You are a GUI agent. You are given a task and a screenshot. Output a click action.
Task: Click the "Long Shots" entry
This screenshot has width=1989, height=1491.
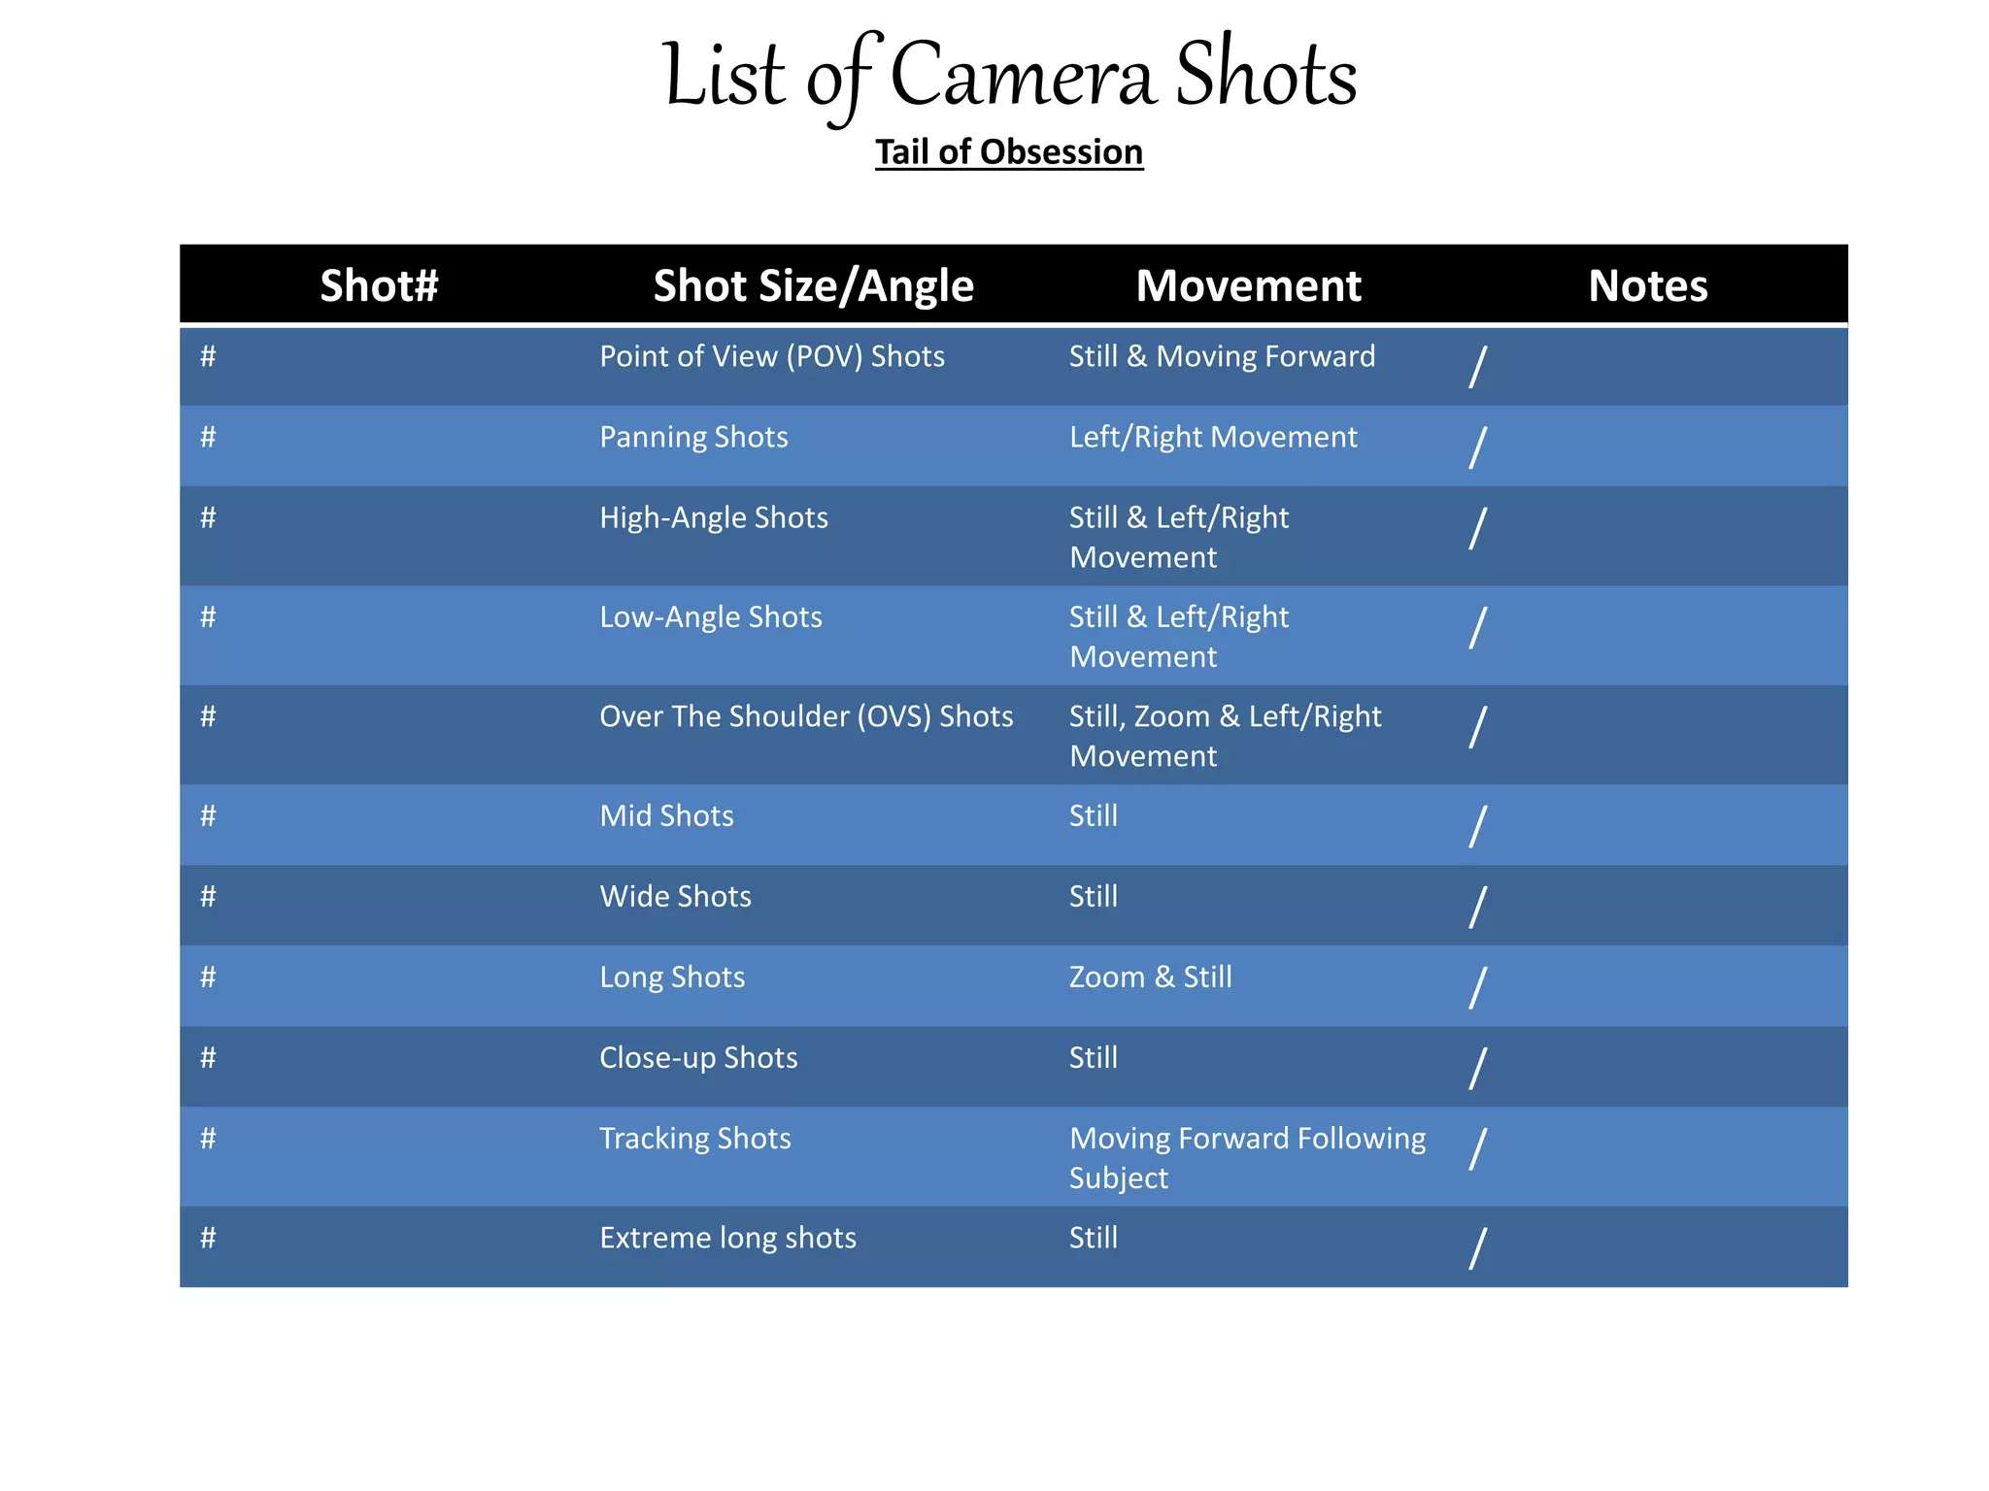(x=672, y=977)
